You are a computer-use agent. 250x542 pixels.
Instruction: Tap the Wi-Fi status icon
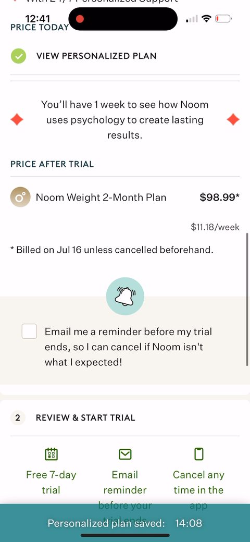click(206, 19)
